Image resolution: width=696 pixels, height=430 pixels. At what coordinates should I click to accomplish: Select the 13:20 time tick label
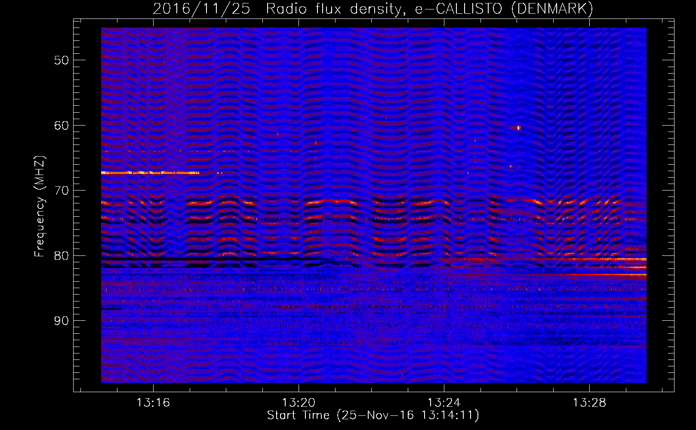click(x=299, y=402)
